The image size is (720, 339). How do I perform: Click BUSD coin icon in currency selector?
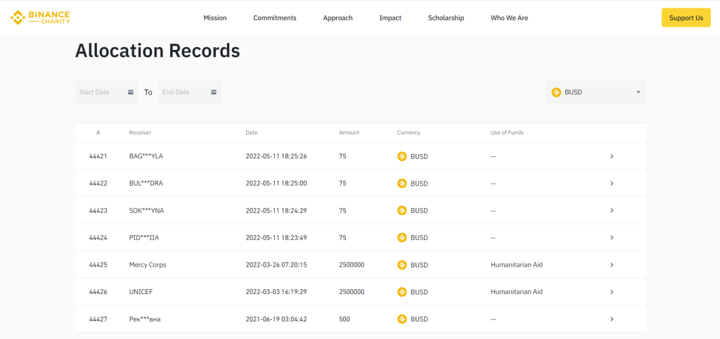(x=556, y=92)
